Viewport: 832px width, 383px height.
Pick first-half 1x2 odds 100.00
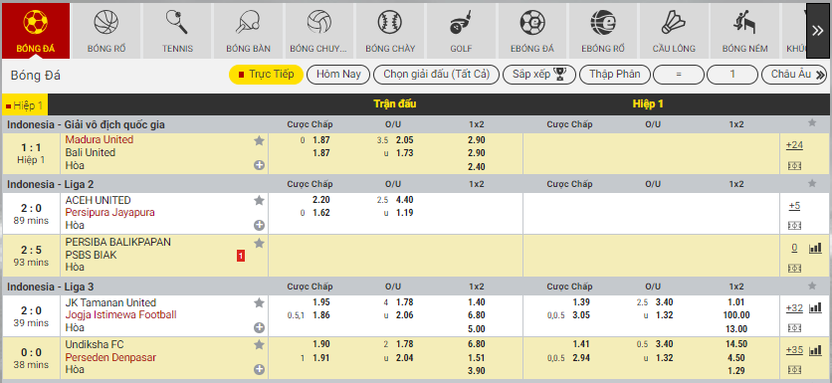[735, 315]
